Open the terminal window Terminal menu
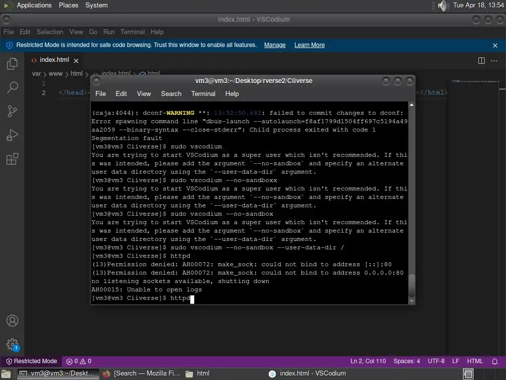This screenshot has height=380, width=506. point(203,94)
